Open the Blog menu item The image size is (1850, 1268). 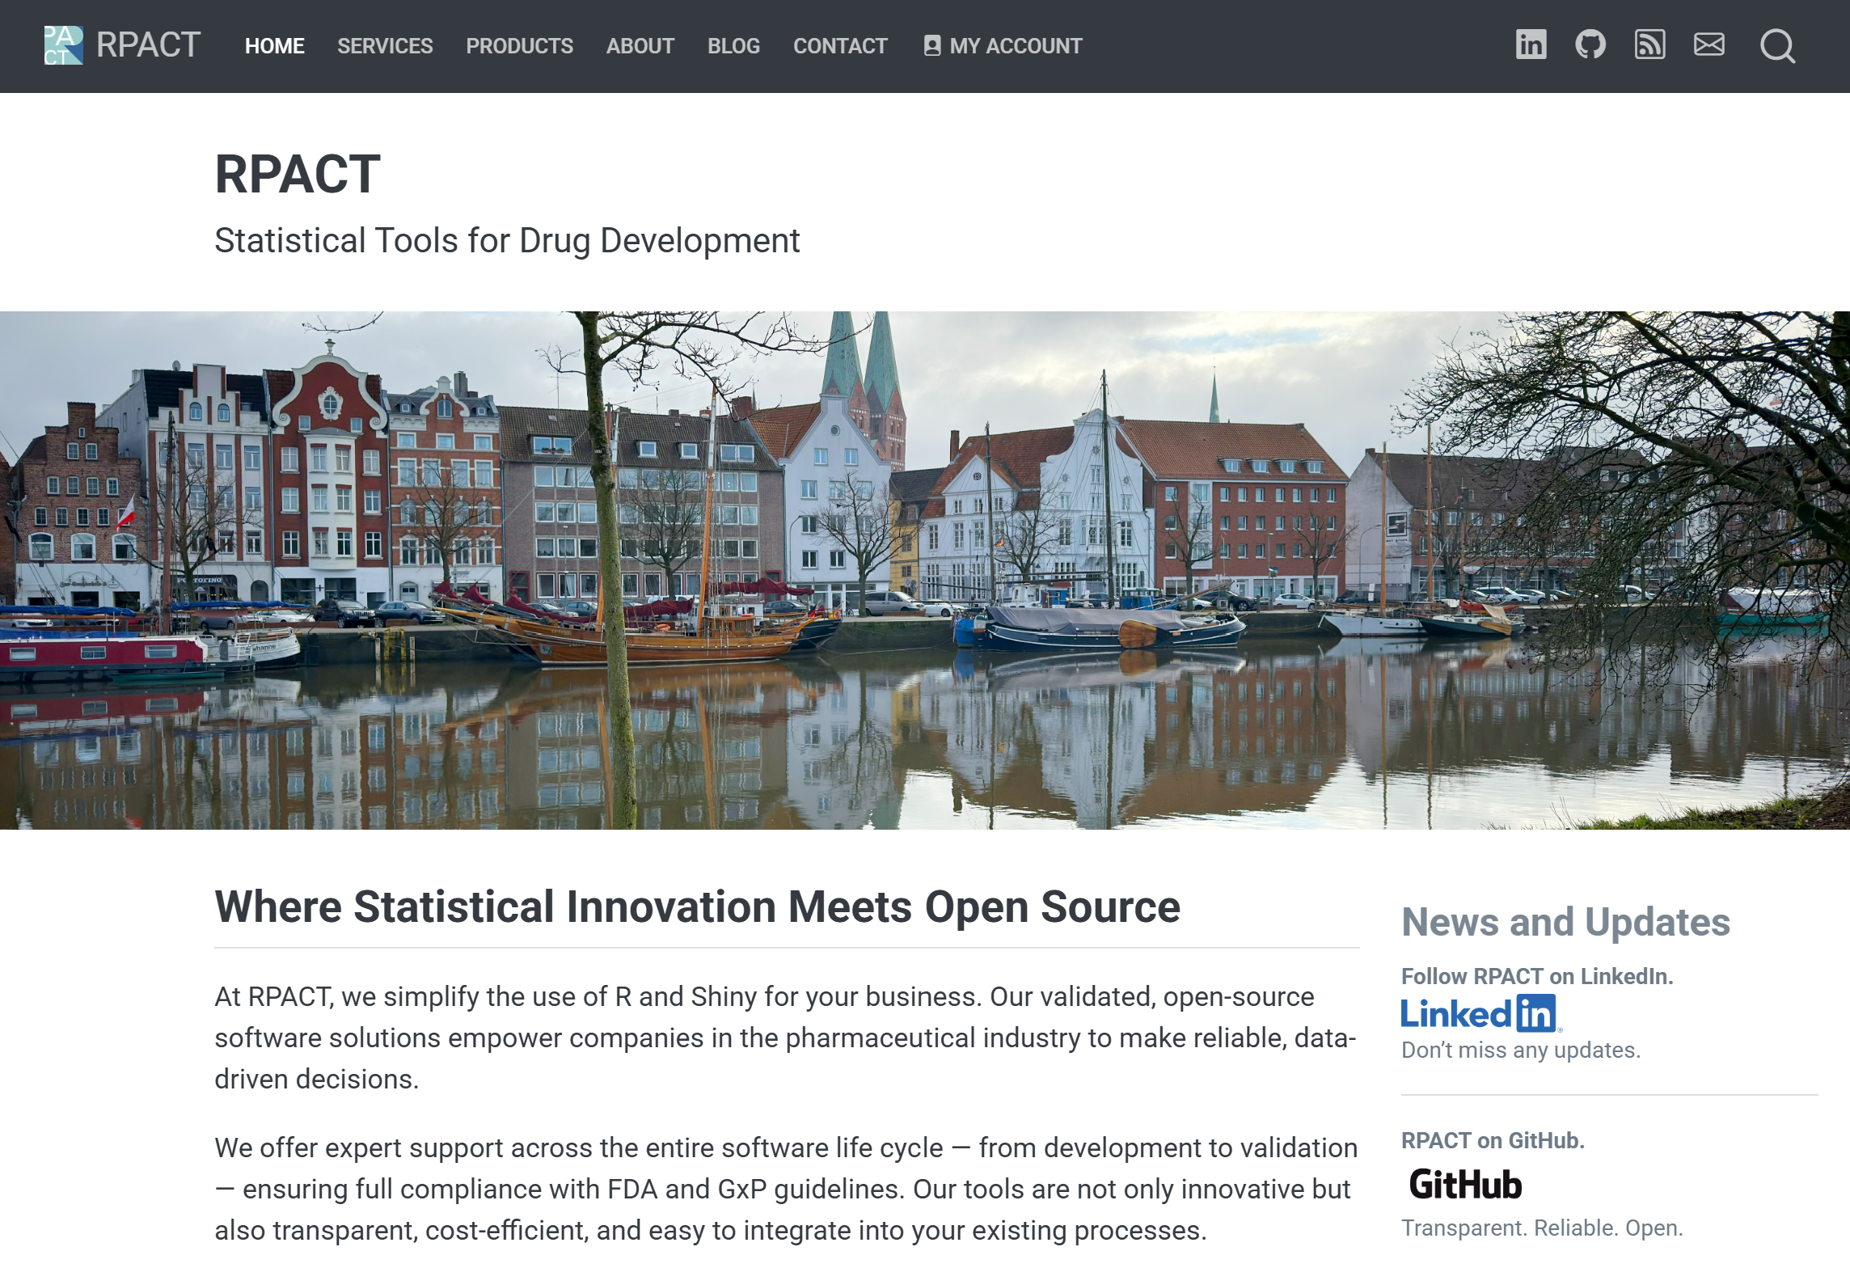tap(733, 46)
